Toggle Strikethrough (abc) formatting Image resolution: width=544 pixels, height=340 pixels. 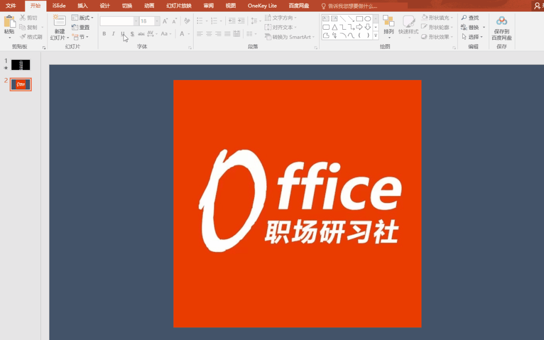pyautogui.click(x=141, y=34)
